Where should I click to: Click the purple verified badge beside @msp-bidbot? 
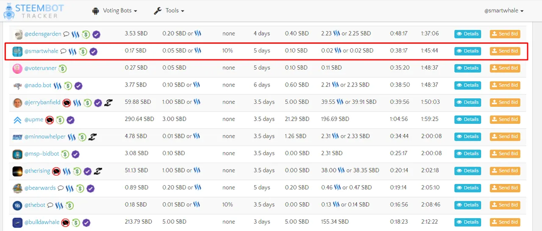coord(75,154)
